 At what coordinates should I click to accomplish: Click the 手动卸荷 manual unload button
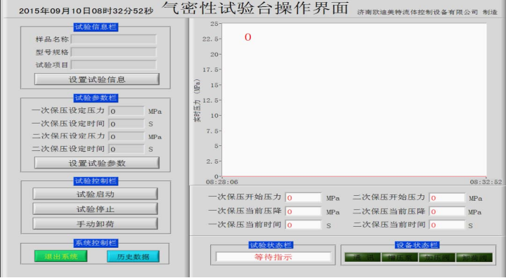[x=95, y=224]
